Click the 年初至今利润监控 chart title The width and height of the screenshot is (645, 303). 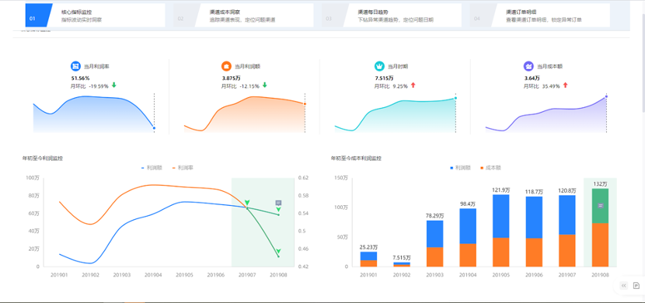click(43, 158)
